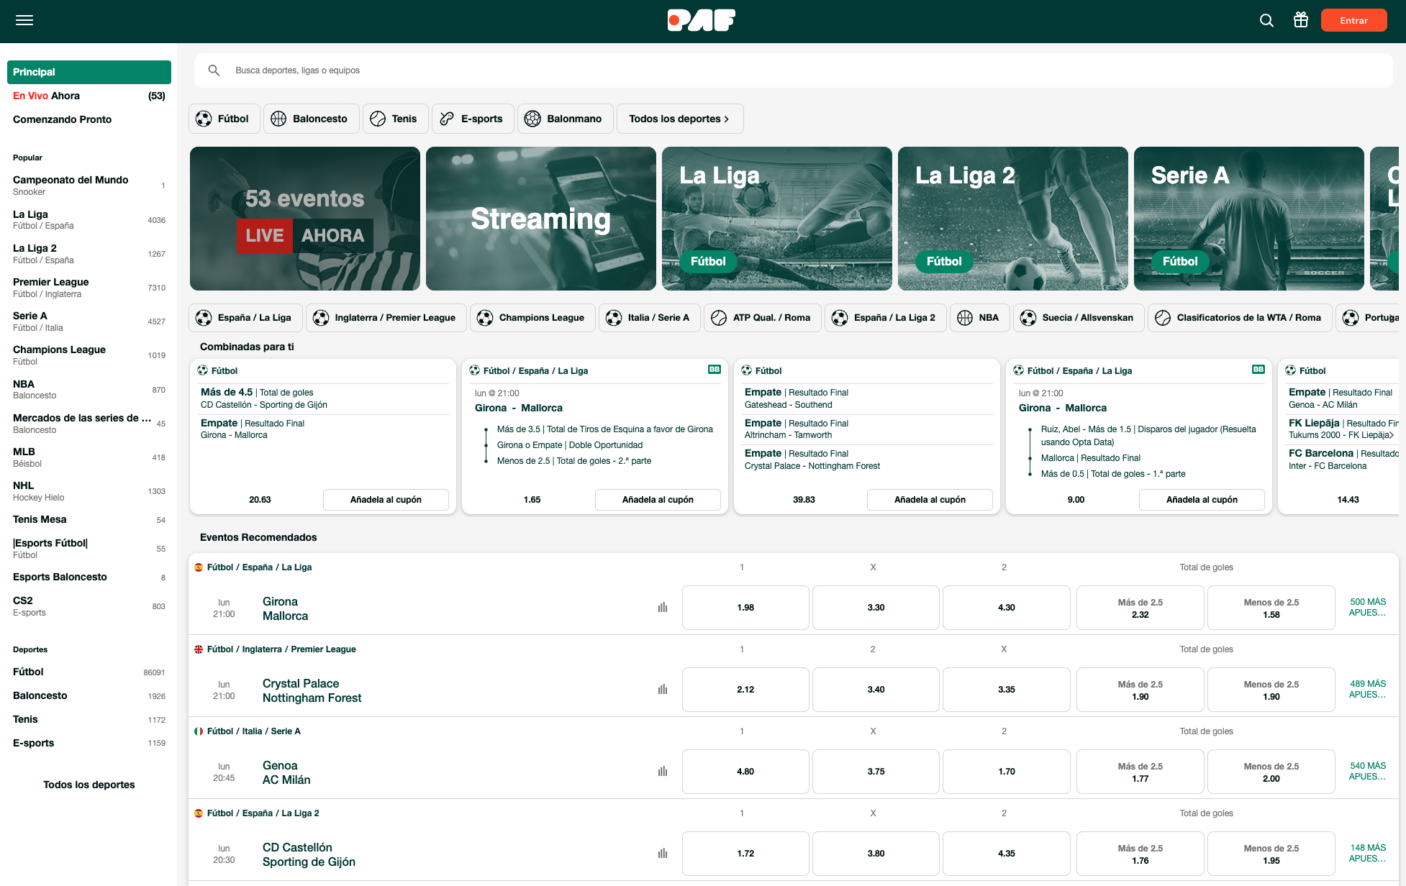
Task: Pick Menos de 2.5 at 1.95 for Castellón
Action: pos(1271,854)
